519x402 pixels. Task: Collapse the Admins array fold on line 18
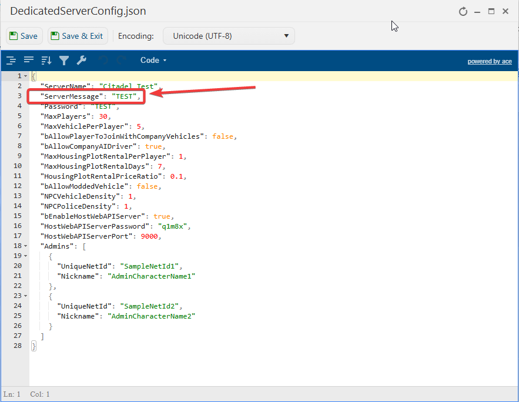coord(25,246)
